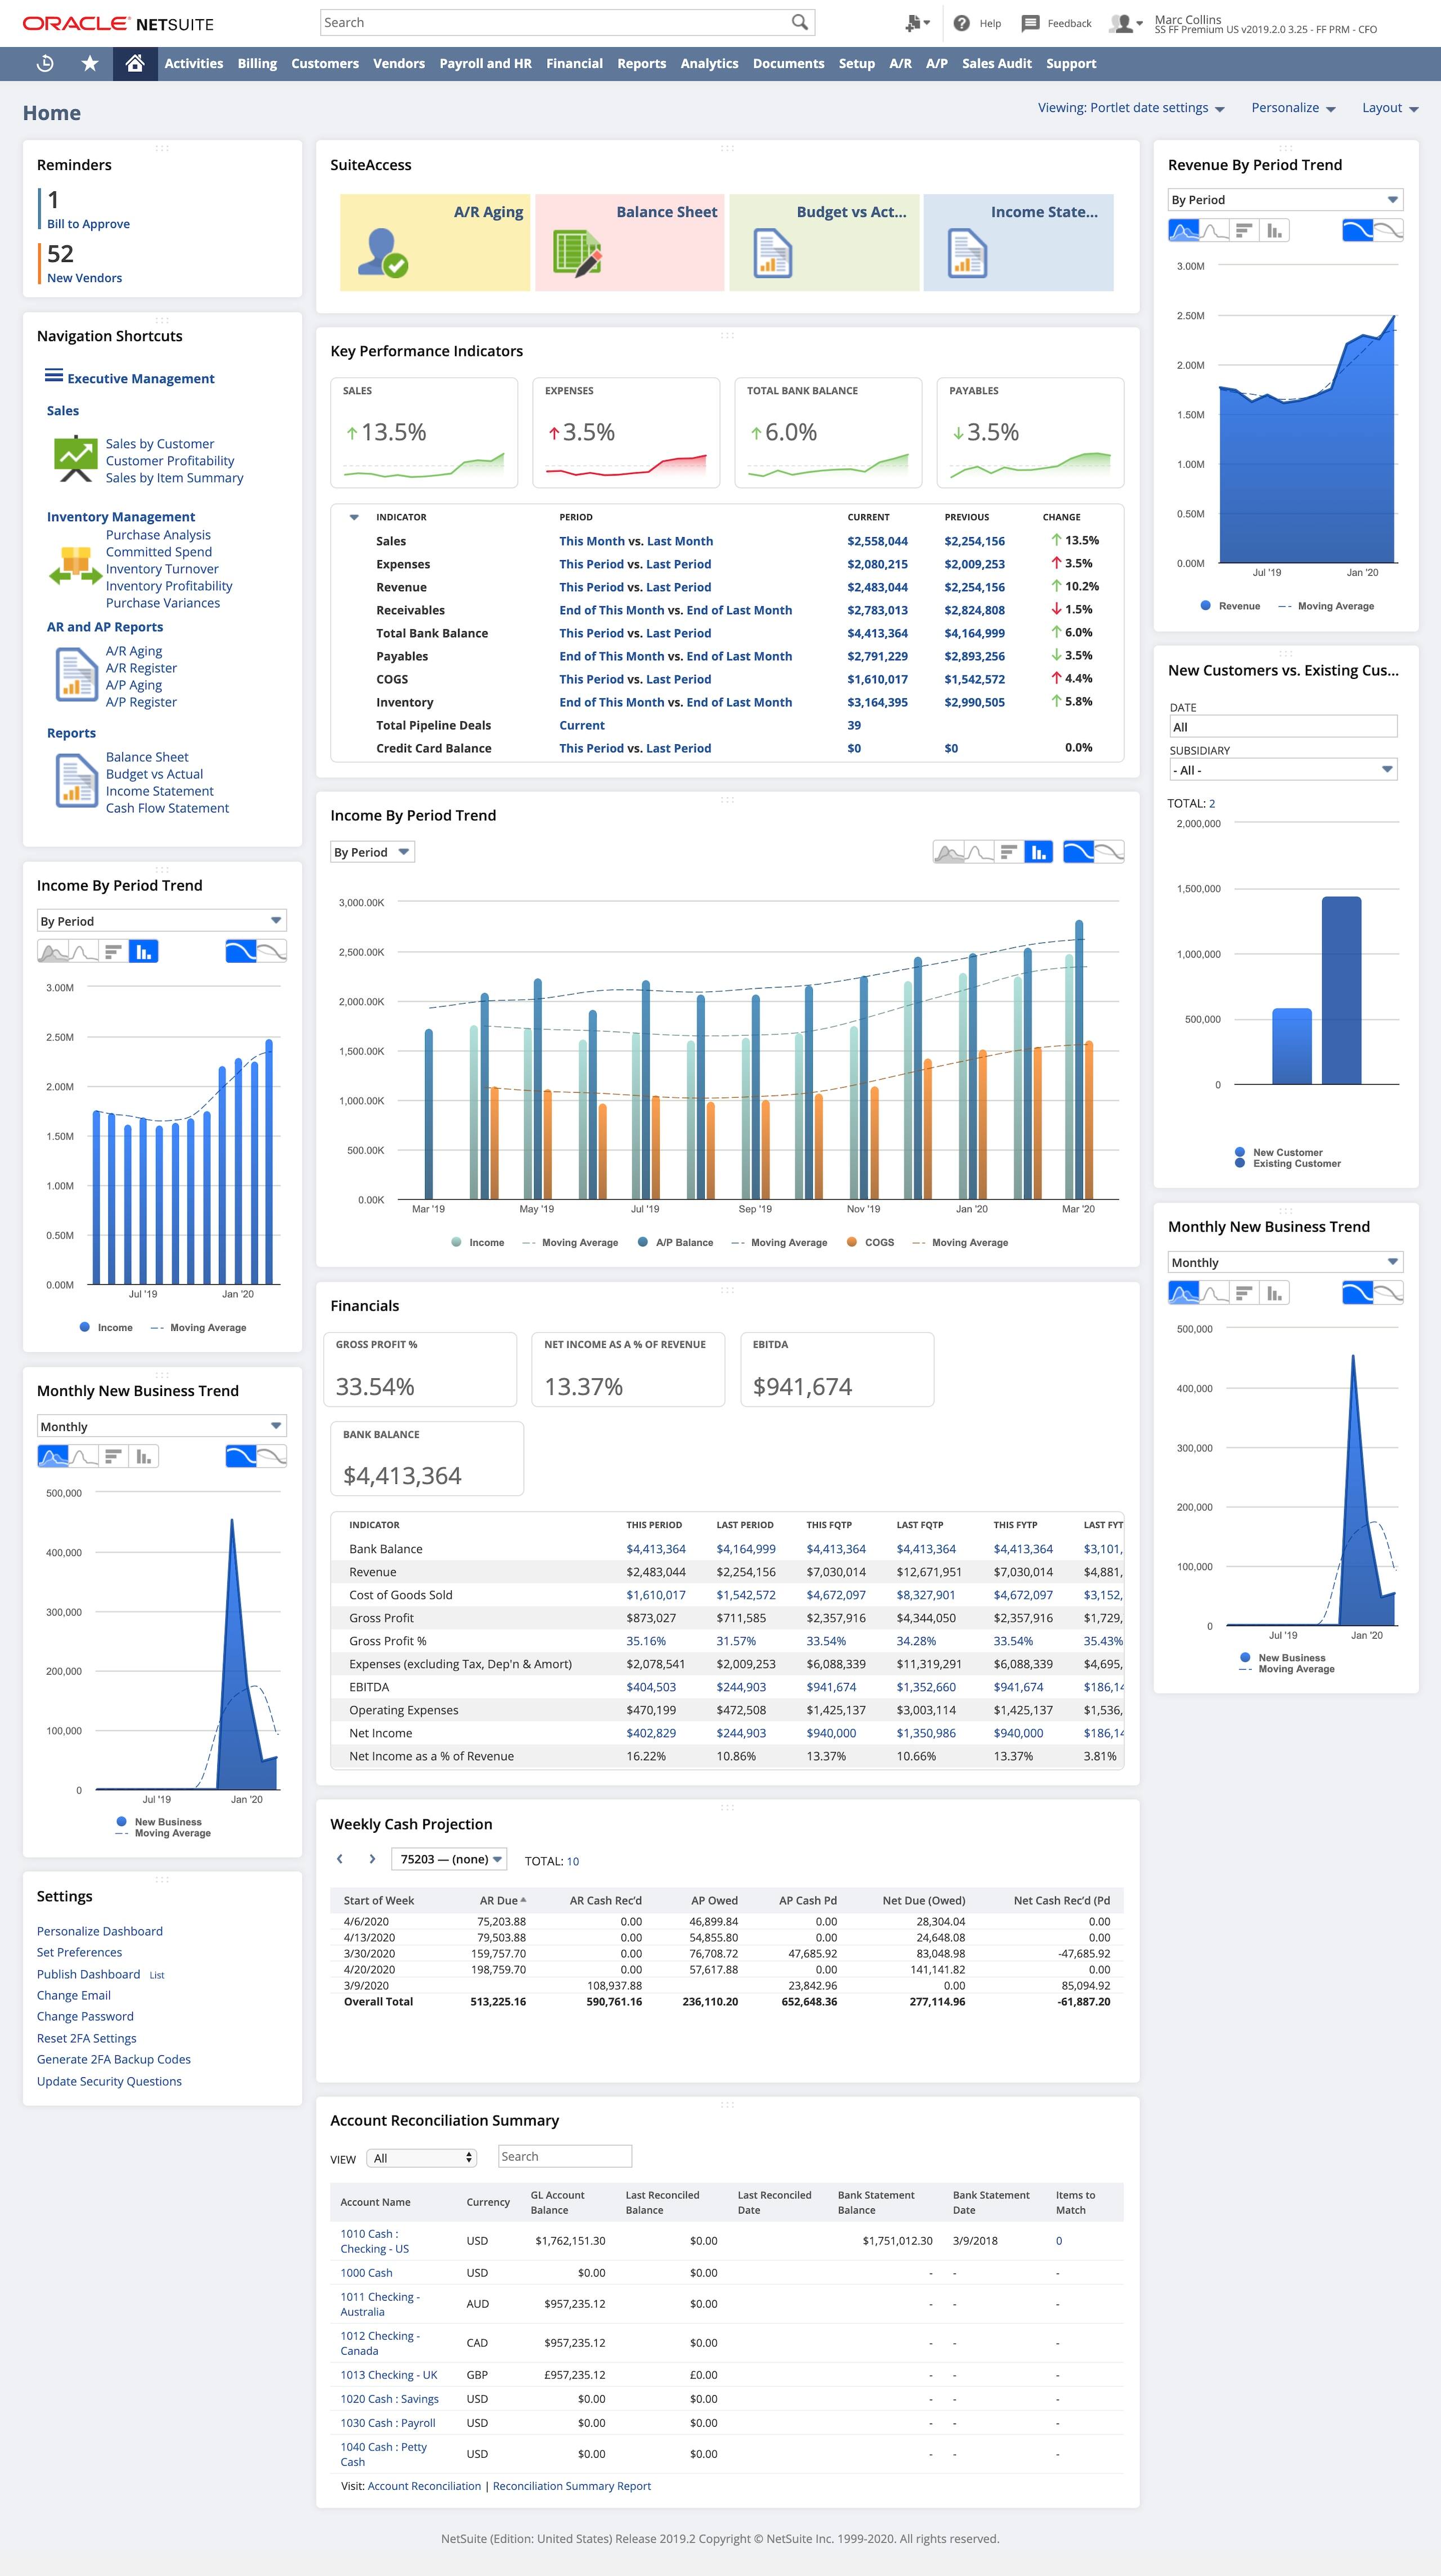1441x2576 pixels.
Task: Click the Sales presentation board icon in shortcuts
Action: click(75, 459)
